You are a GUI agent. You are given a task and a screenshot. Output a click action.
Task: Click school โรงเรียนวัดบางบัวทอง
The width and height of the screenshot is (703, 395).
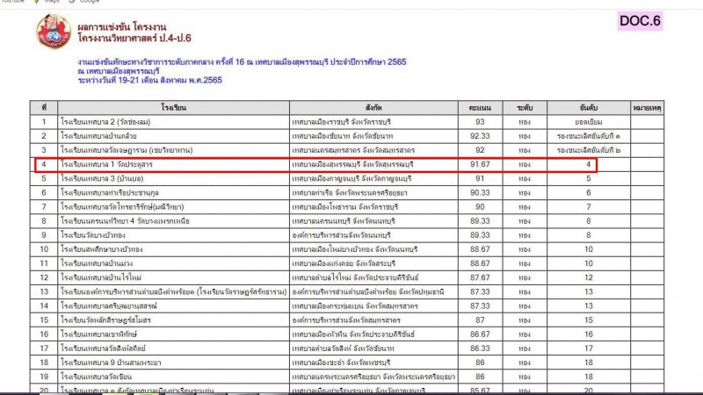coord(93,235)
